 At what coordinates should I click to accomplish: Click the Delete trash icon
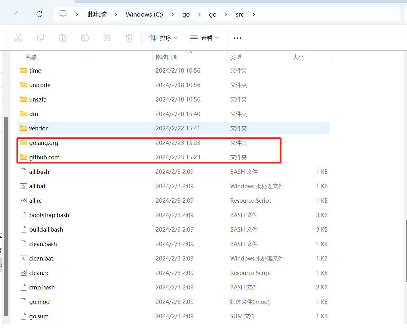pos(129,38)
